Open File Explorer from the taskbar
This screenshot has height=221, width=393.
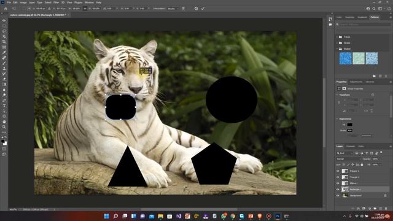pos(160,216)
